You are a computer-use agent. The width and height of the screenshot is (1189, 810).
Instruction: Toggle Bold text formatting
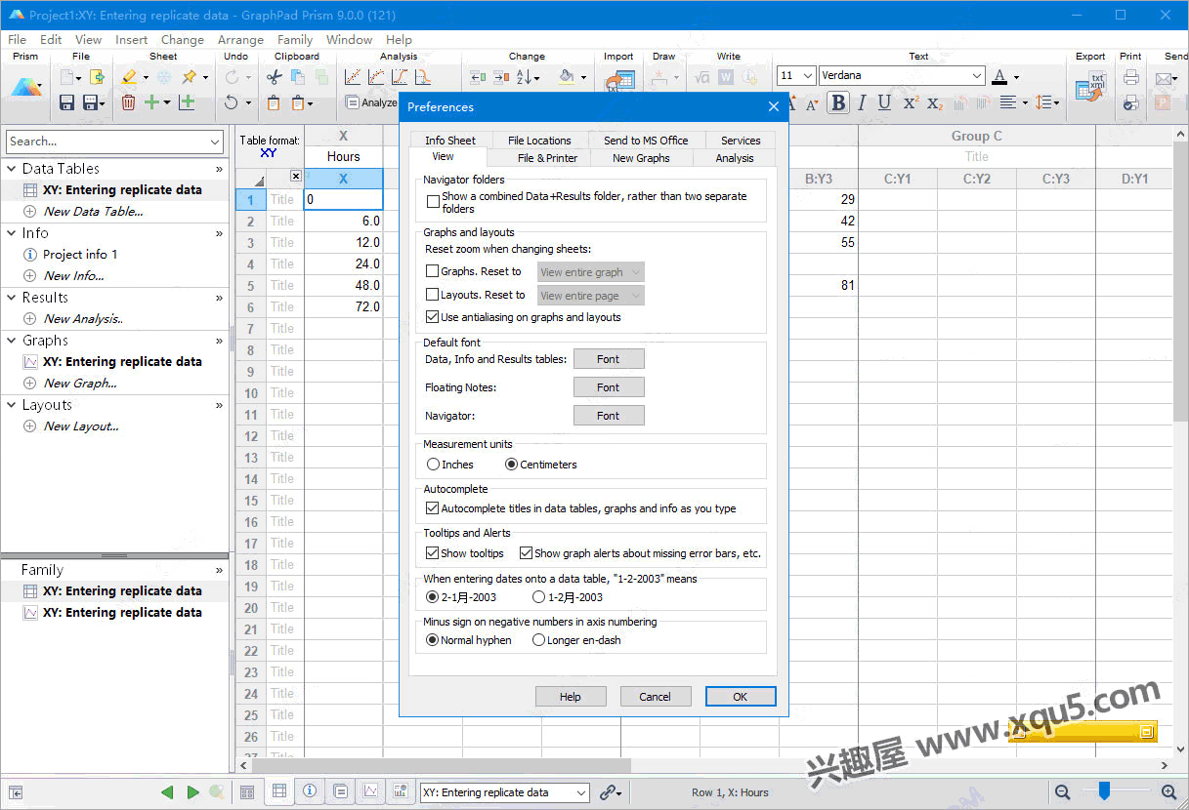(837, 102)
